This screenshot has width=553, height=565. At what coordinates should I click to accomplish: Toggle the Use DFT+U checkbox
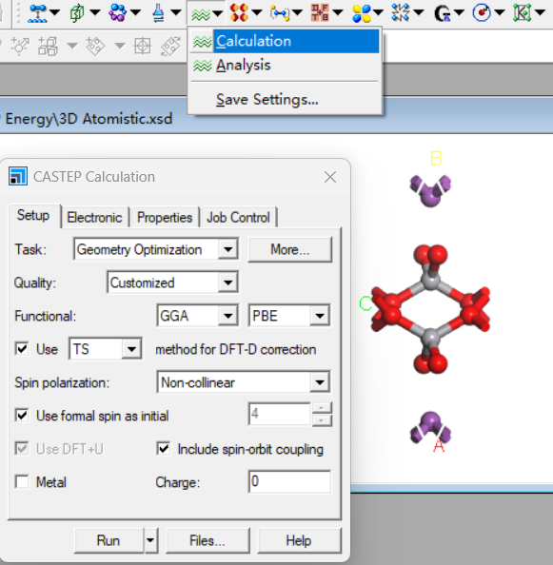22,449
